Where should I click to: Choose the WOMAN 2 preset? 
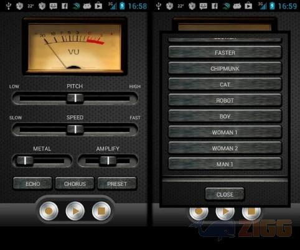pos(225,148)
